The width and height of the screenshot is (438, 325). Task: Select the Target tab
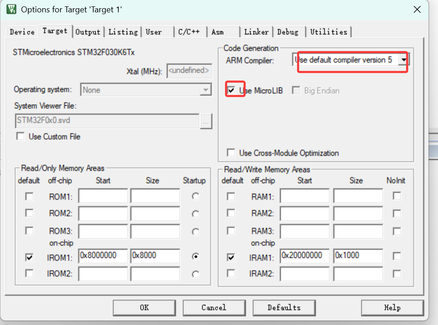tap(55, 31)
